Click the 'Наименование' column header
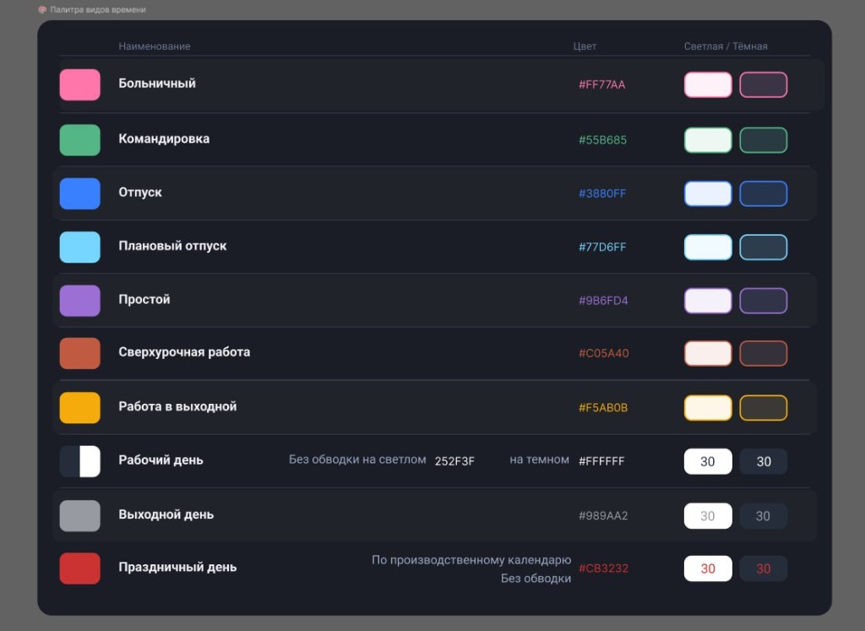Image resolution: width=865 pixels, height=631 pixels. point(155,46)
